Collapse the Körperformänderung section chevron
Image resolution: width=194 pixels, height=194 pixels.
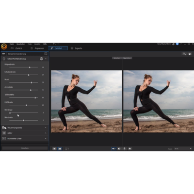tap(46, 59)
